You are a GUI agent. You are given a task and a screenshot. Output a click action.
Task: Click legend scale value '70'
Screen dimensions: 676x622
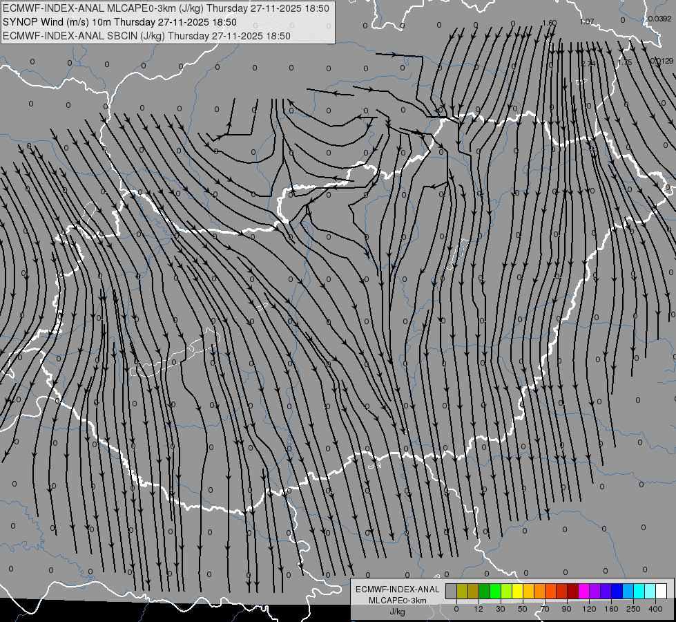545,609
